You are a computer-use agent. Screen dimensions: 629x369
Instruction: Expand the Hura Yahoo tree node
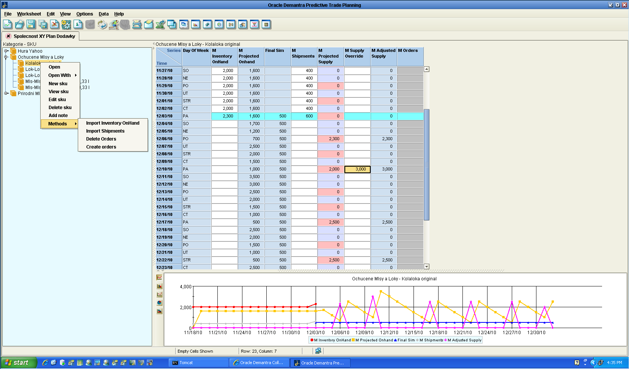[x=6, y=51]
